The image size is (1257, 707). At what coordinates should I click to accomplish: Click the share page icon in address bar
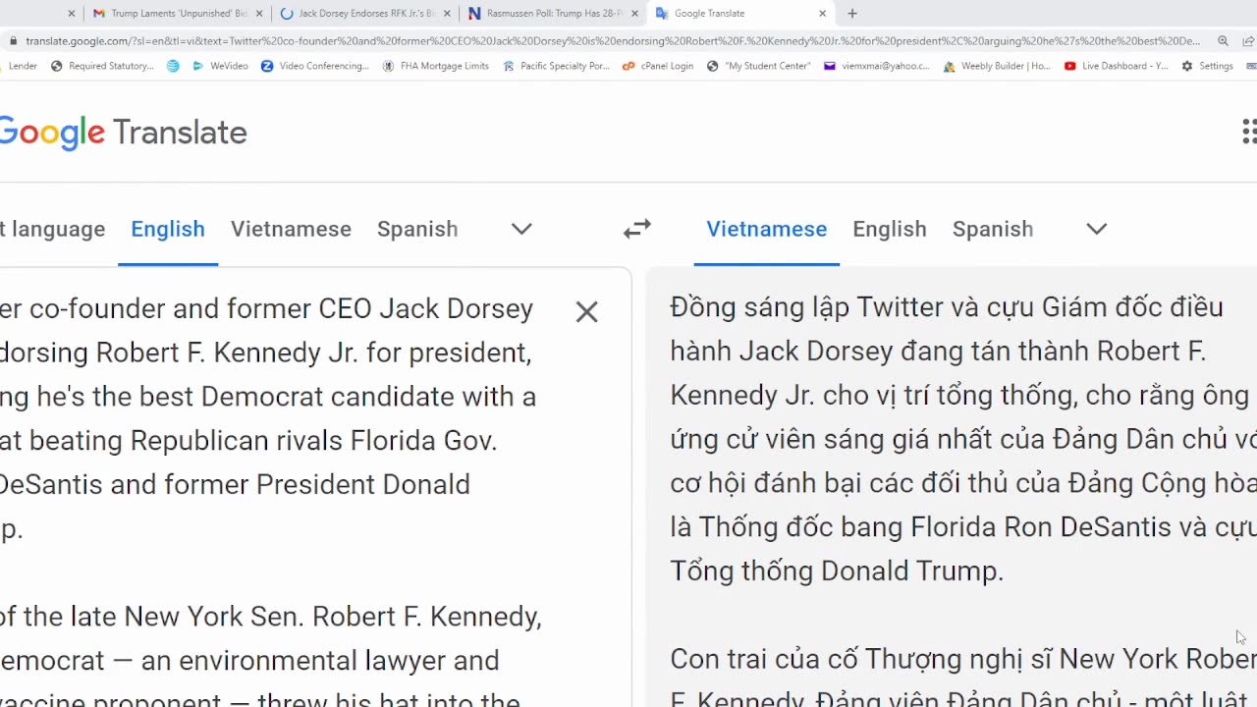[1250, 41]
